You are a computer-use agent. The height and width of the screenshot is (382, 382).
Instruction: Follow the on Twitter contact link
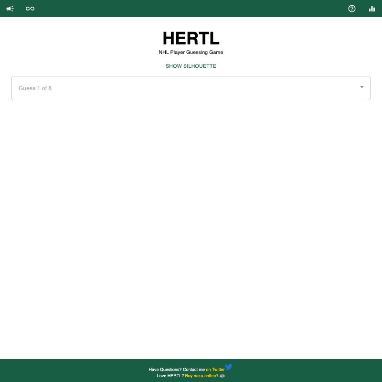(215, 370)
